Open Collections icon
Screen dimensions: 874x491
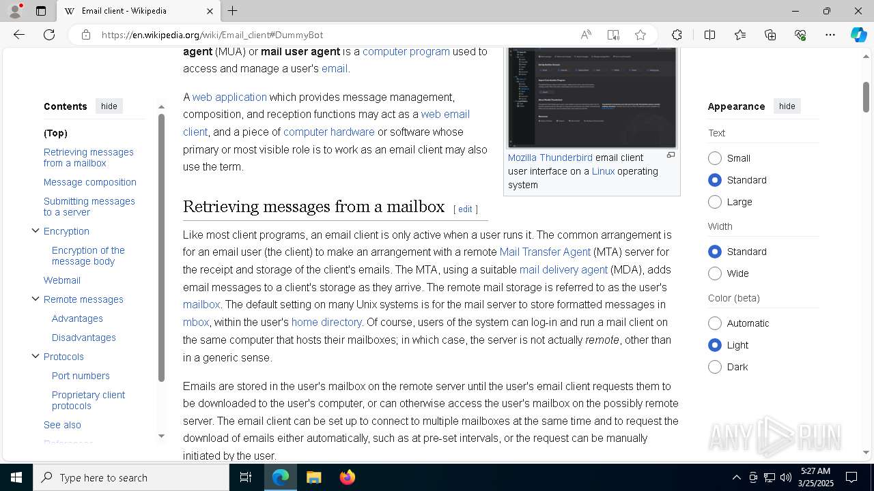click(770, 35)
